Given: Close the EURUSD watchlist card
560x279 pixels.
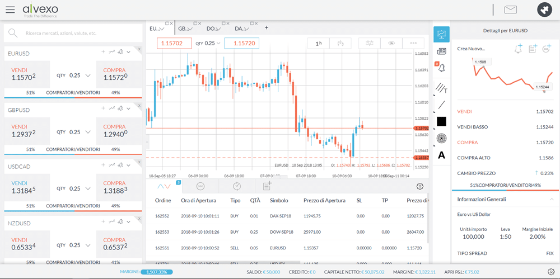Looking at the screenshot, I should coord(139,49).
